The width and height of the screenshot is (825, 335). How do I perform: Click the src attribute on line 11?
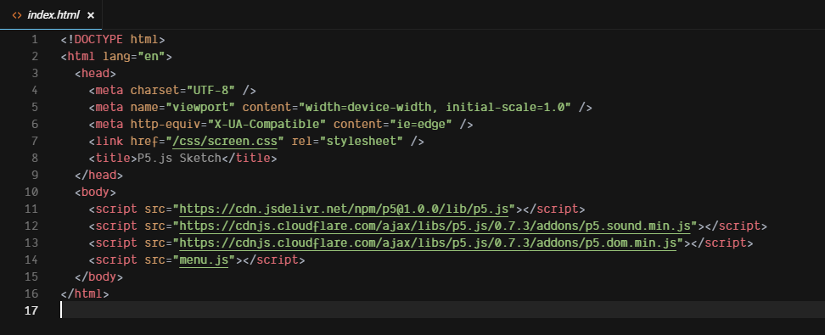click(154, 209)
